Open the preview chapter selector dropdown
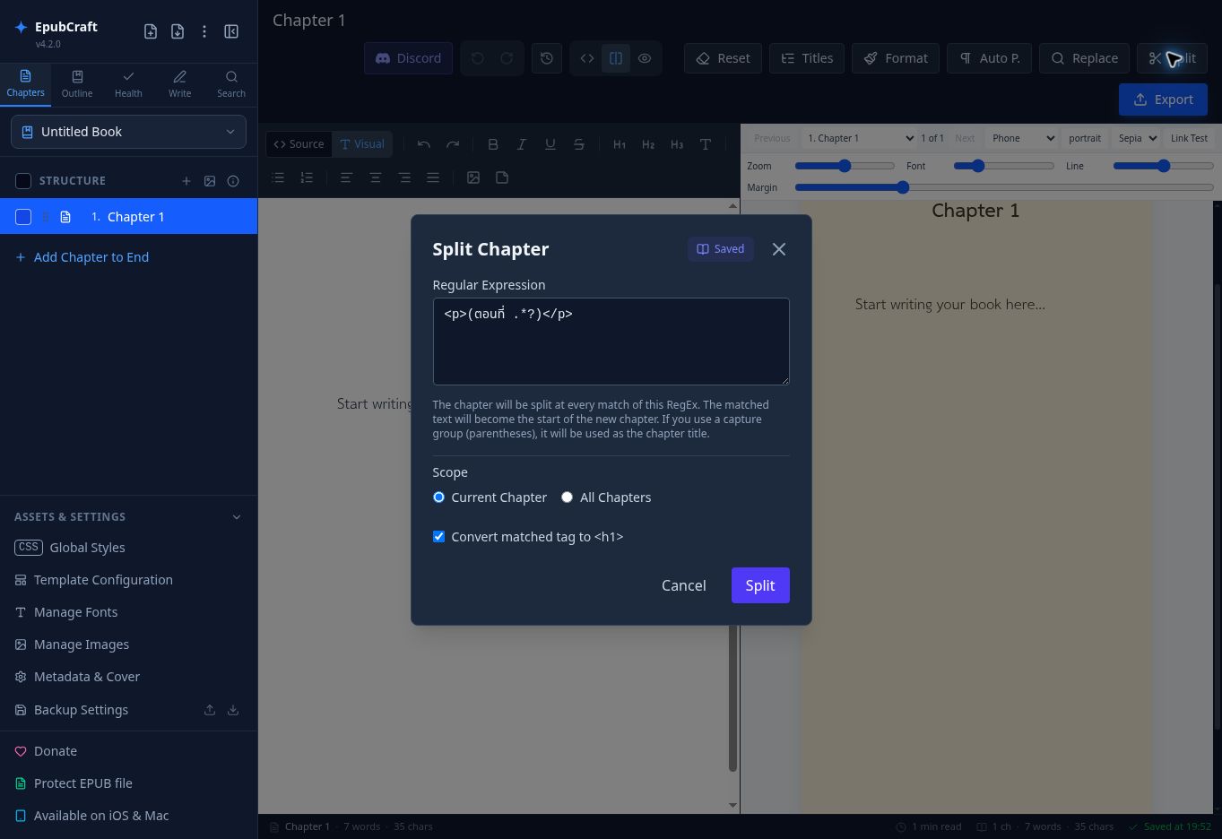Screen dimensions: 1222x839 [860, 138]
